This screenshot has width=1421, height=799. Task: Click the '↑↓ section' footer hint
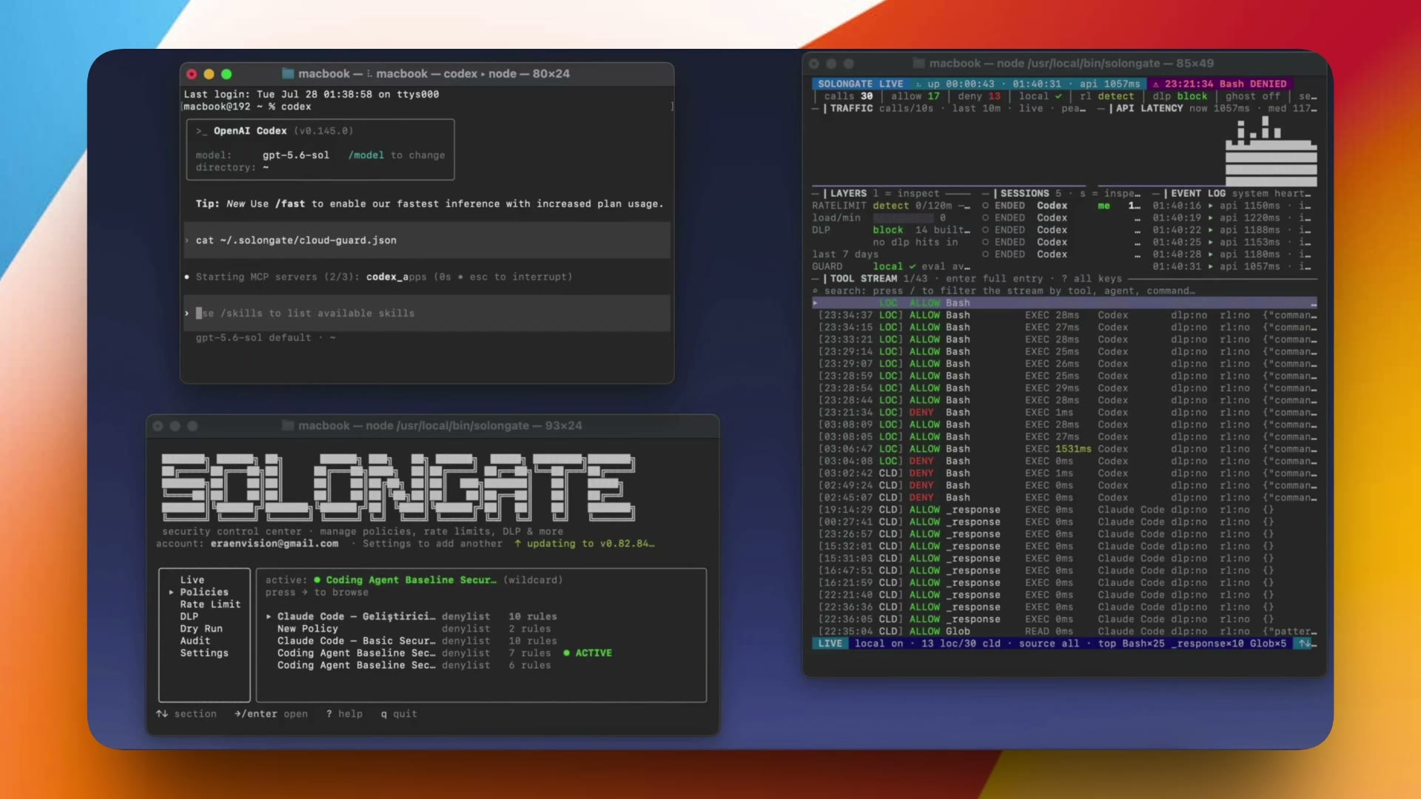click(187, 714)
